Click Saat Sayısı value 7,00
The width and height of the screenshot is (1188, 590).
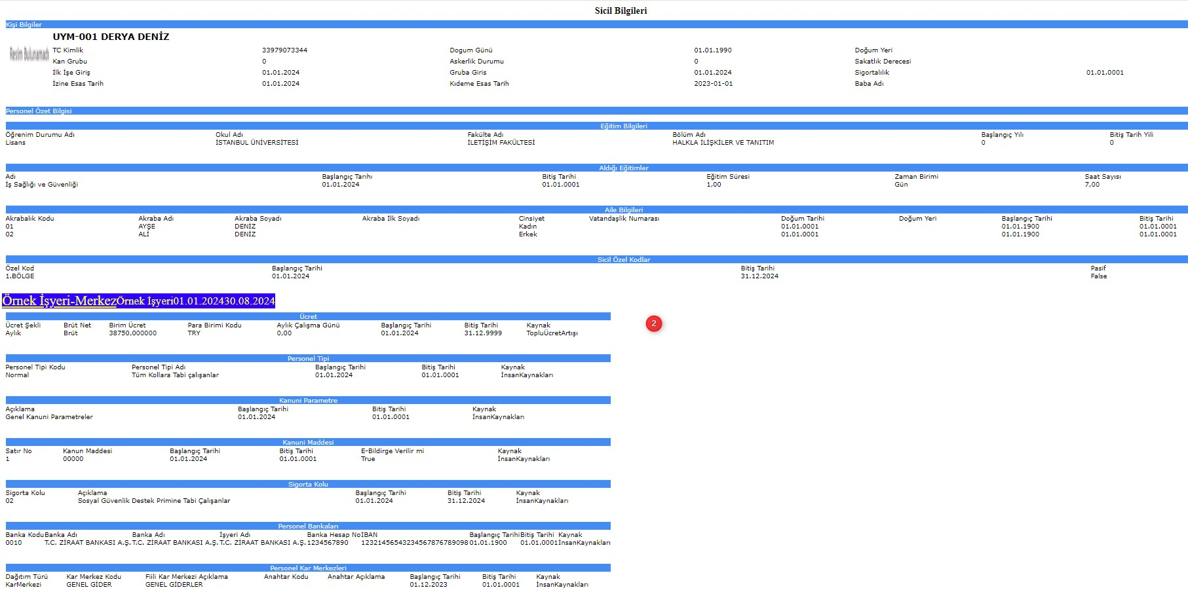[x=1092, y=185]
